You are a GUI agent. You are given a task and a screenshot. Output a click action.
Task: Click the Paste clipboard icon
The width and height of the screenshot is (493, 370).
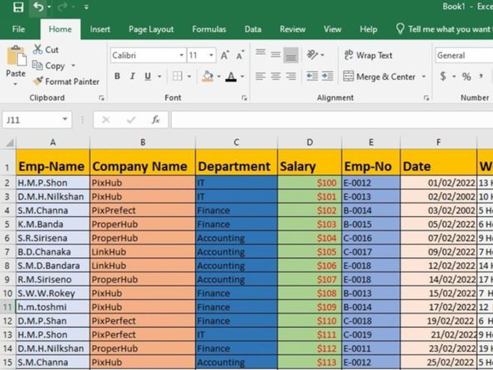pyautogui.click(x=16, y=56)
